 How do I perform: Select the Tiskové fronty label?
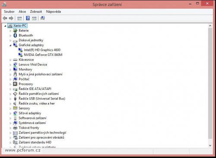(x=29, y=128)
